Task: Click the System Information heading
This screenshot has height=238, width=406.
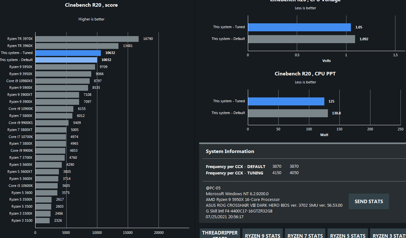Action: point(230,151)
